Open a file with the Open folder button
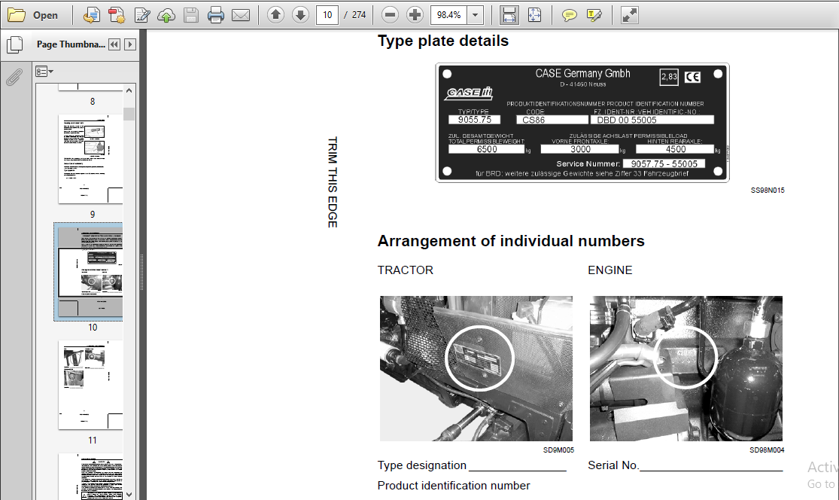 (32, 15)
